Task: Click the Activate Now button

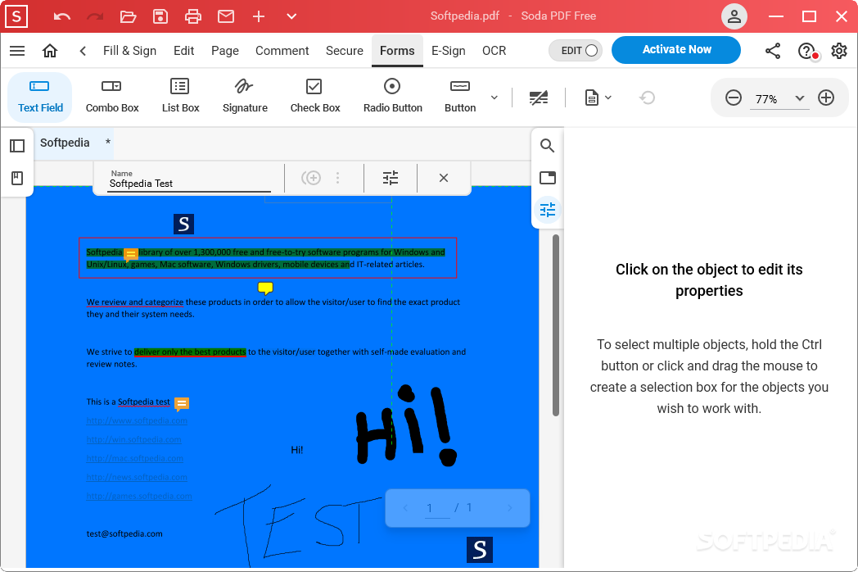Action: (x=676, y=50)
